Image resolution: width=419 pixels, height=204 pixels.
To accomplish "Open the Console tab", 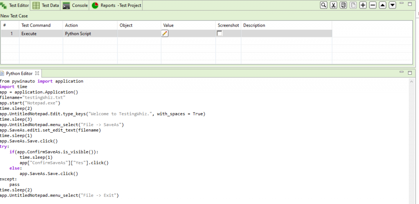I will [75, 5].
